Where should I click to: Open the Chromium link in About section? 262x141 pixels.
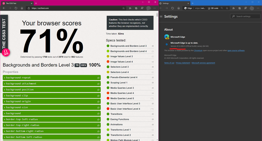198,51
